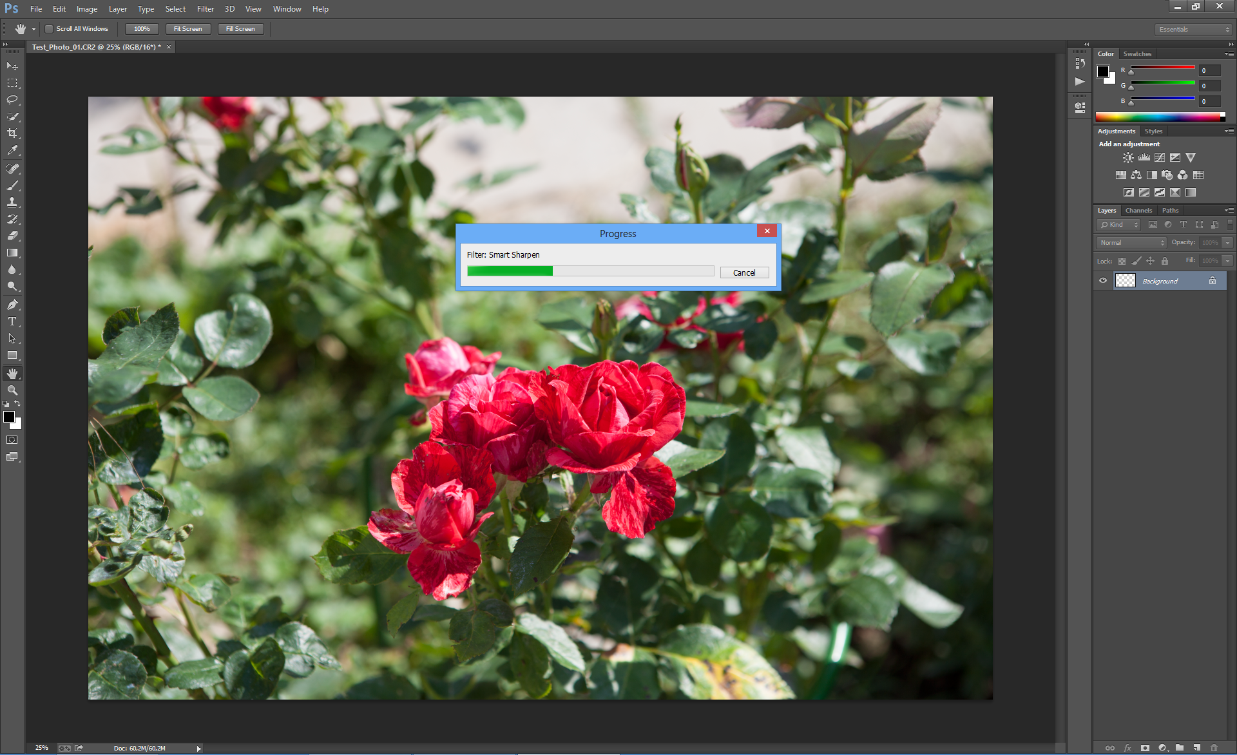Viewport: 1237px width, 755px height.
Task: Select the Horizontal Type tool
Action: 12,321
